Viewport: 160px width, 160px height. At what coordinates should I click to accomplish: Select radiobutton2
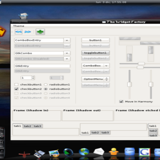pos(46,89)
